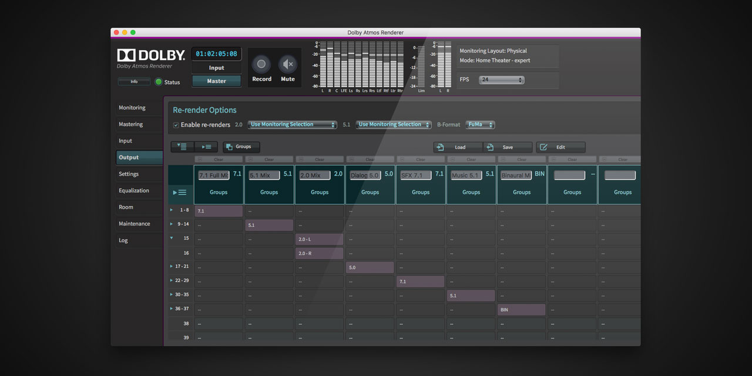Load a re-render configuration

458,147
